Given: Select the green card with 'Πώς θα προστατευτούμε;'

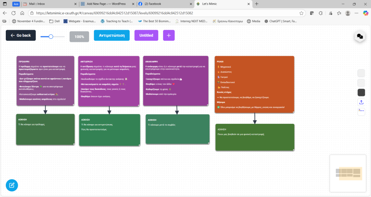Looking at the screenshot, I should [109, 130].
